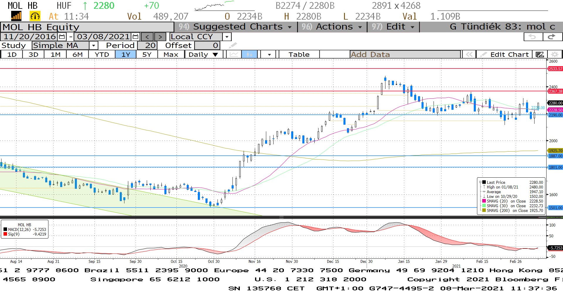
Task: Click the 2533.57 red price level label
Action: 555,69
